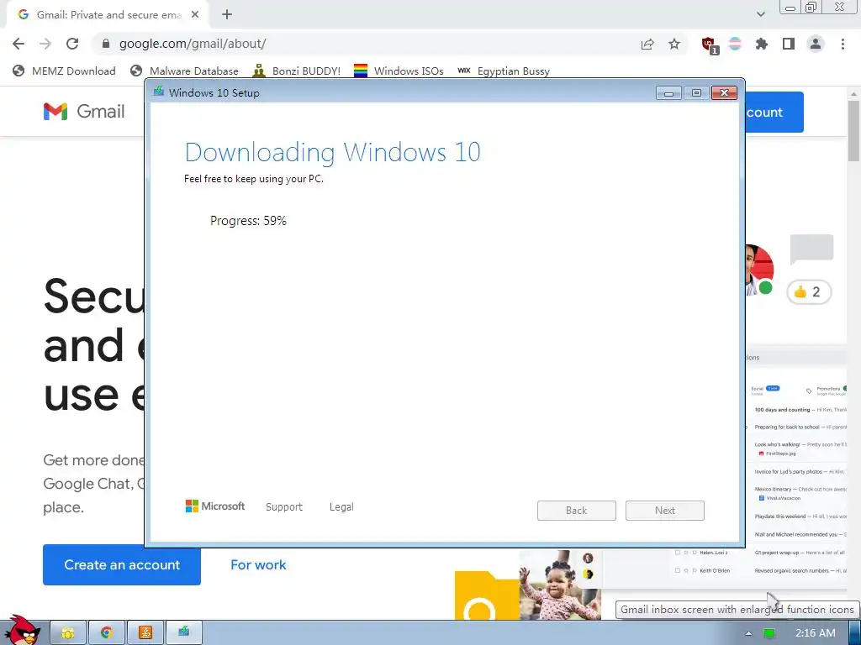Open the Egyptian Bussy bookmark
This screenshot has width=861, height=645.
(x=504, y=71)
